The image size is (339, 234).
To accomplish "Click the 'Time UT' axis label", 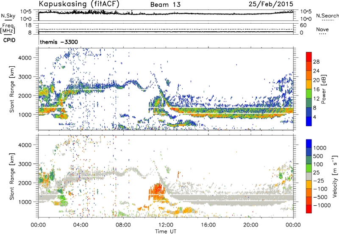I will pos(166,231).
